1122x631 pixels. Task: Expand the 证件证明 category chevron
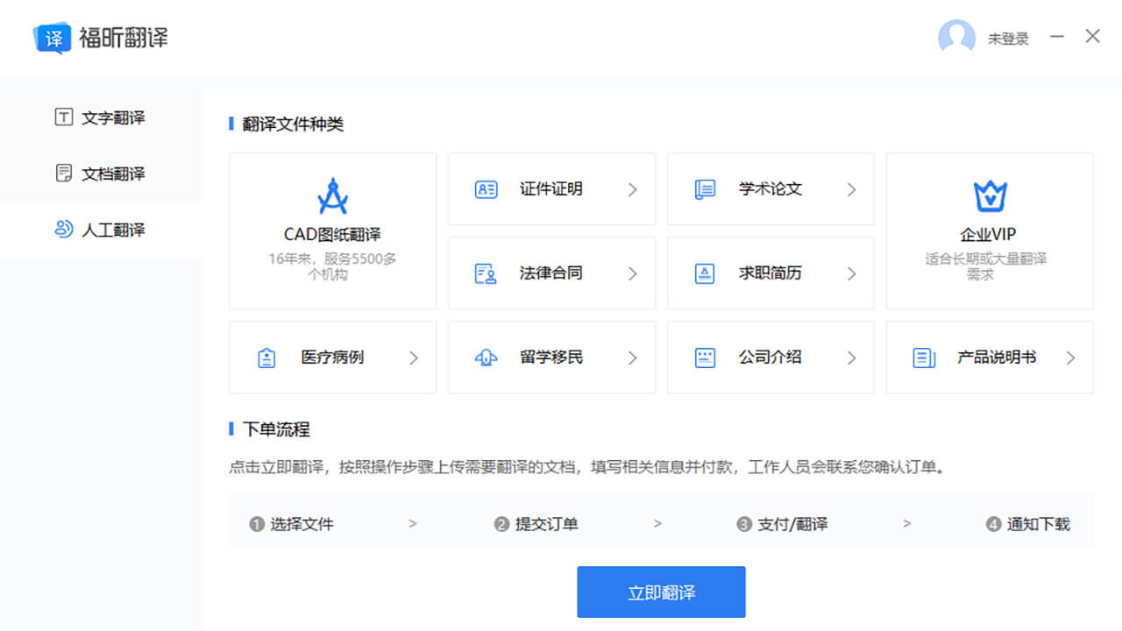(x=633, y=189)
